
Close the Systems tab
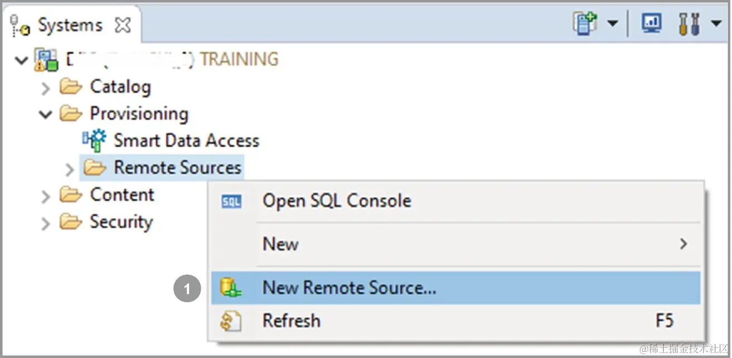click(122, 26)
